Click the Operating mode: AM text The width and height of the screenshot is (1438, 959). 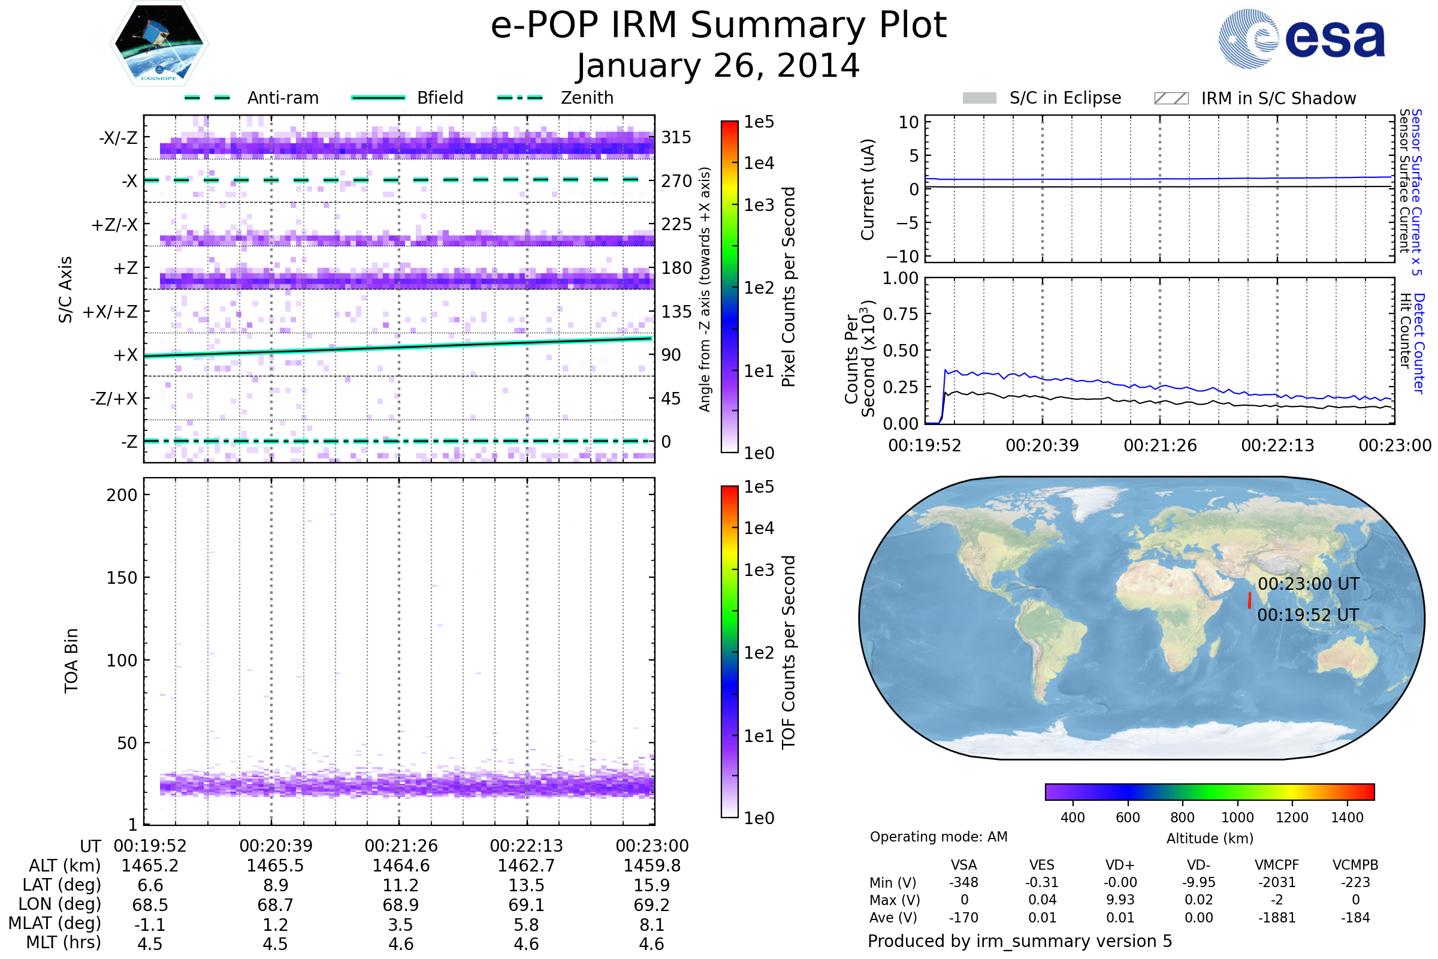click(938, 837)
